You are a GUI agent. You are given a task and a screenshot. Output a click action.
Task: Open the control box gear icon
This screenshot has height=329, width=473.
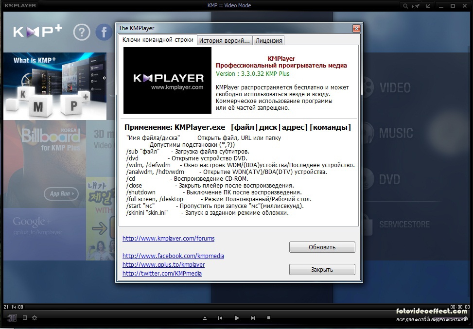click(35, 317)
